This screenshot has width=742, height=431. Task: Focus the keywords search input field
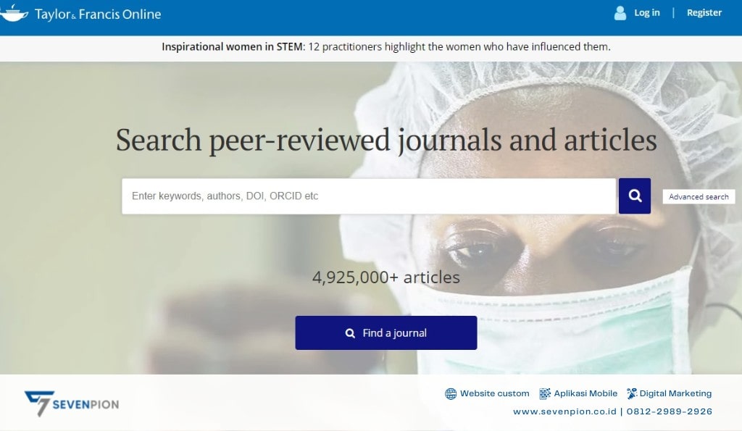pyautogui.click(x=369, y=196)
